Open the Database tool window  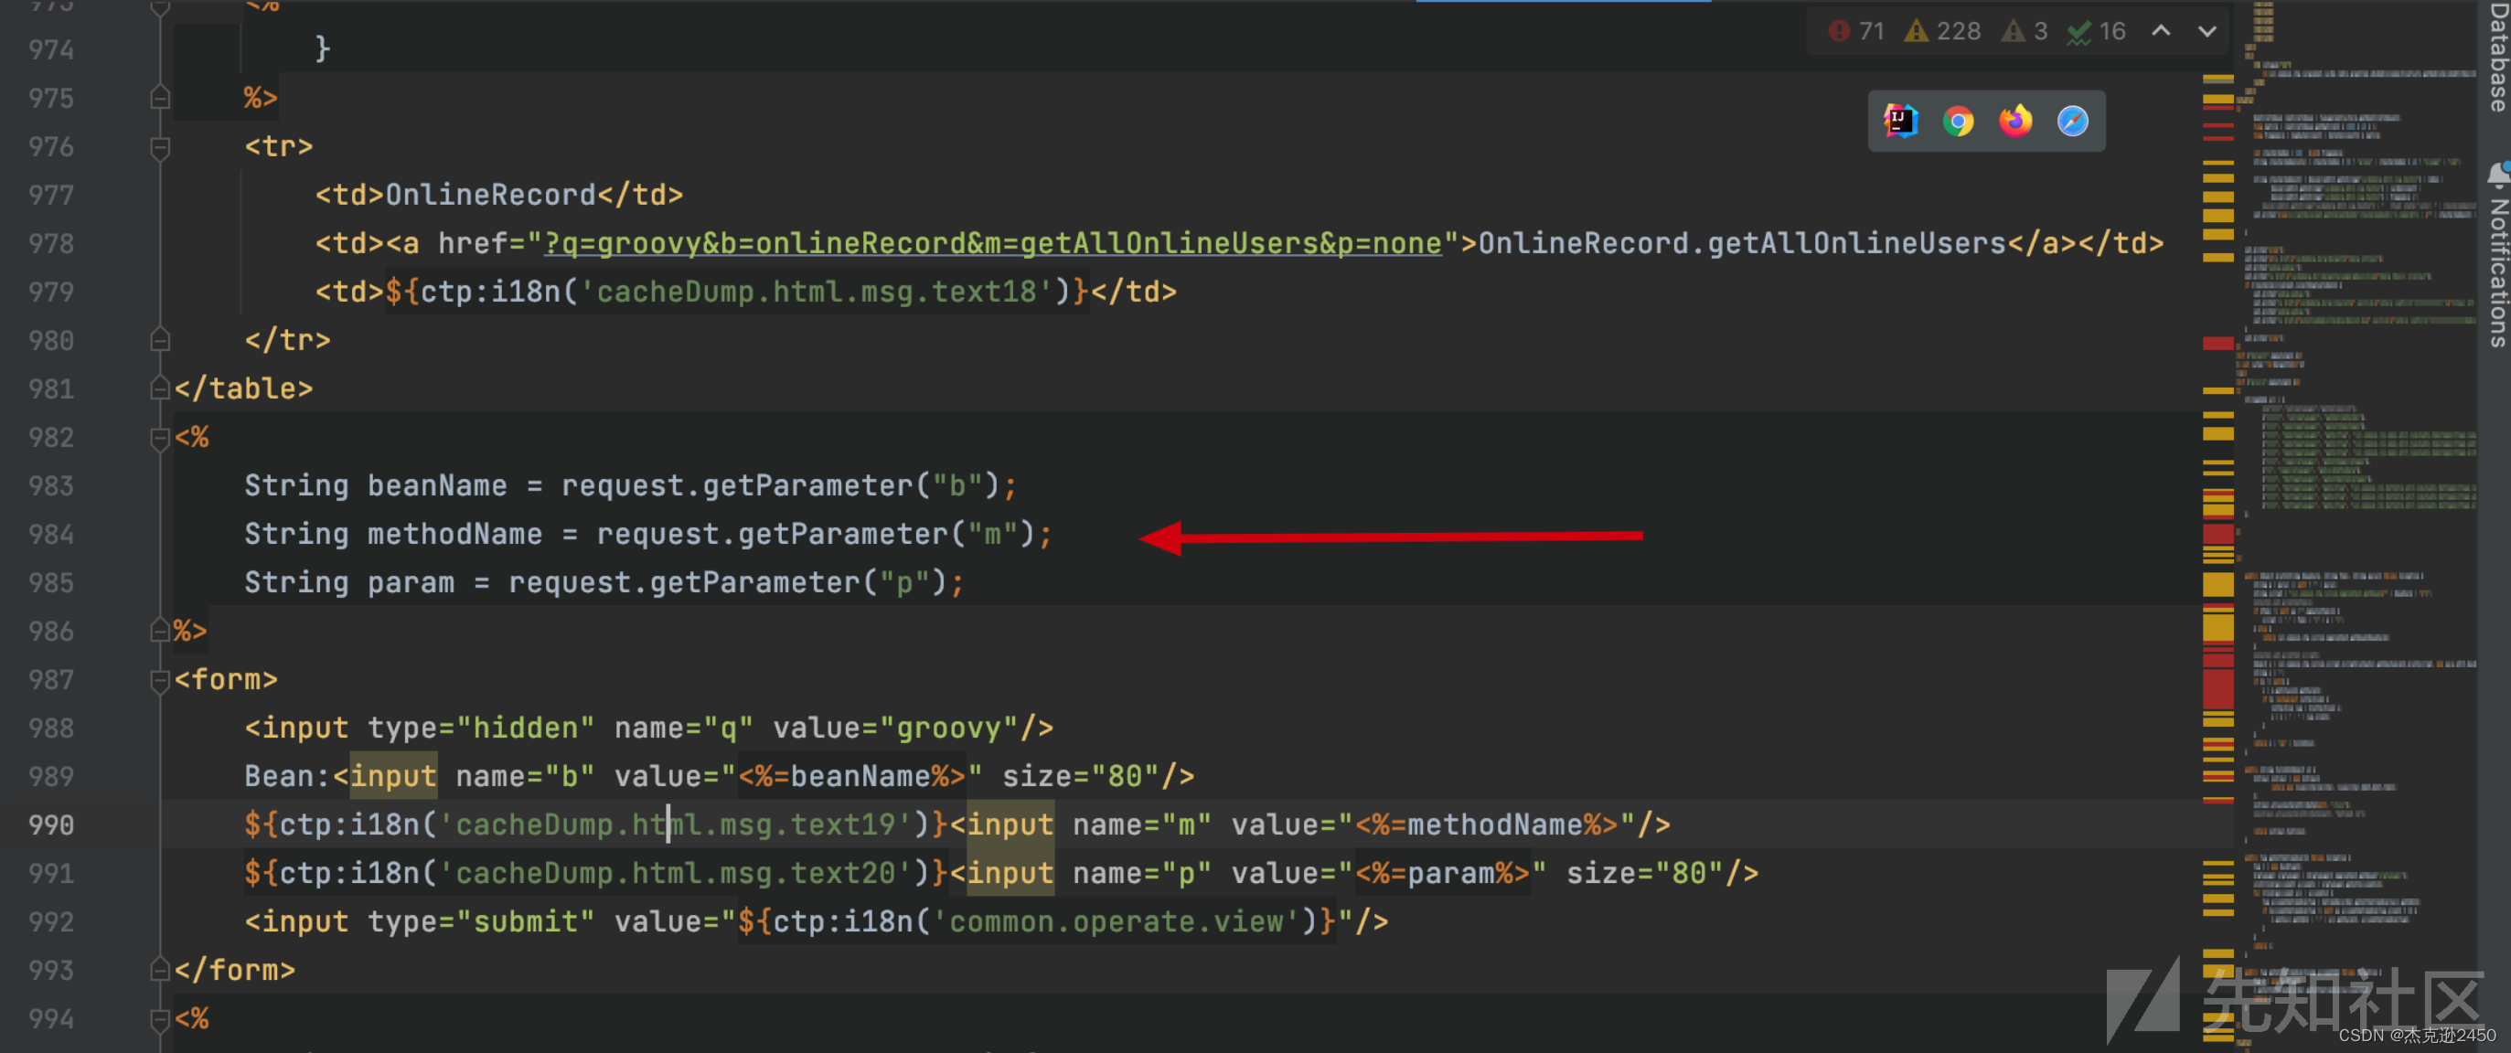(x=2498, y=57)
